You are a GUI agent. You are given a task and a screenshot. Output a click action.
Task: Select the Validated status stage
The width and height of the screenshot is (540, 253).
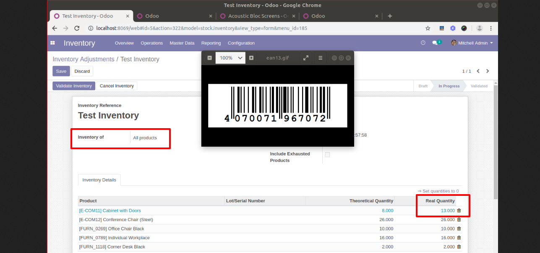479,86
